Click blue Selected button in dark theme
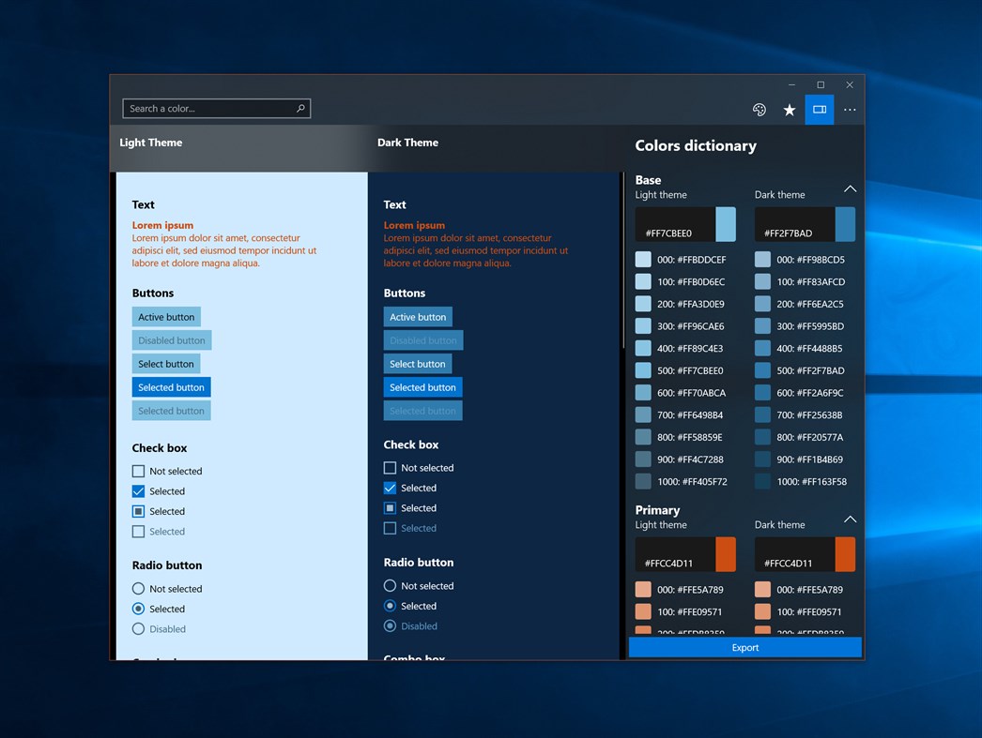The height and width of the screenshot is (738, 982). 422,387
